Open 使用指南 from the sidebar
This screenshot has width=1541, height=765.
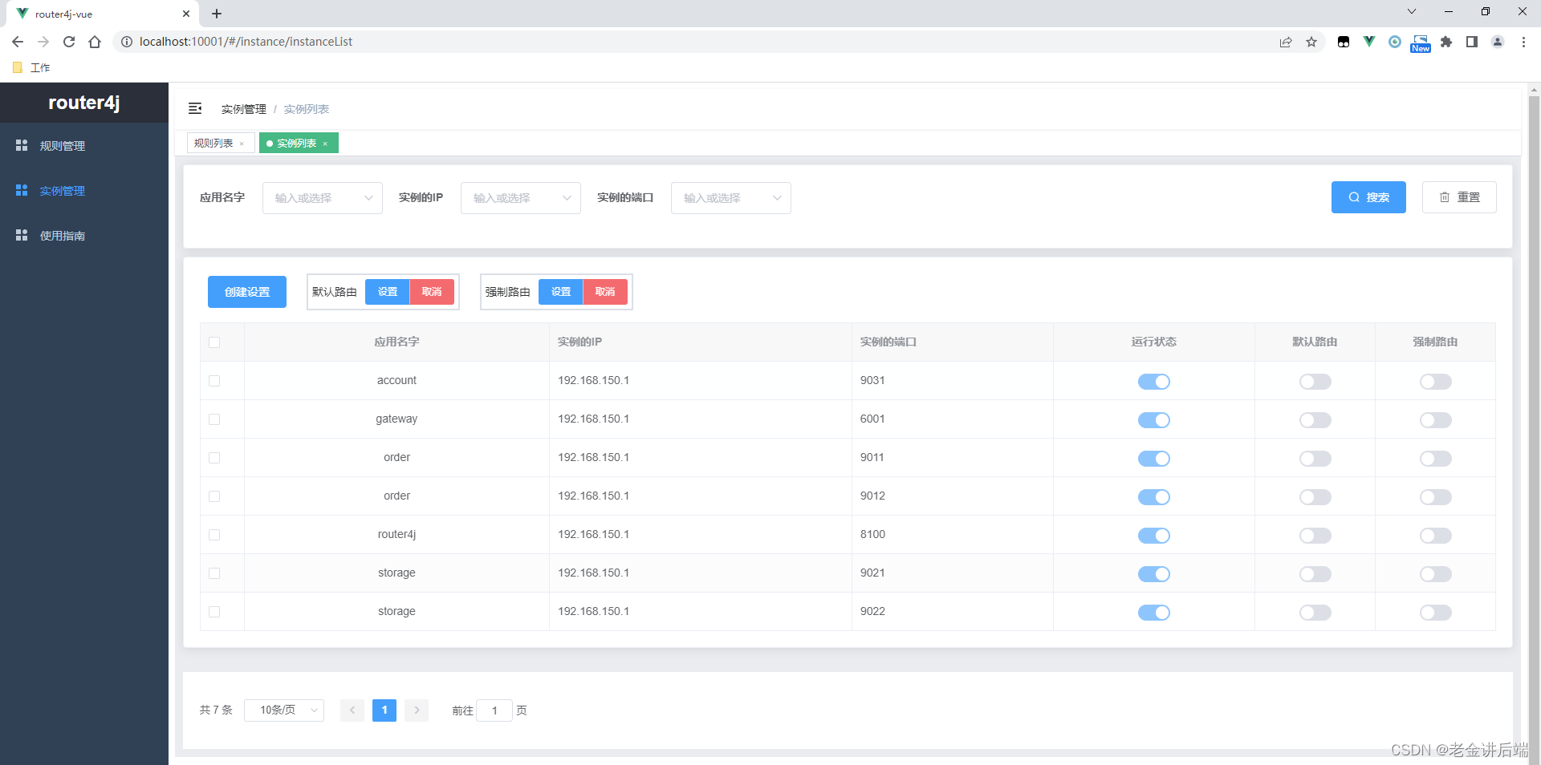pyautogui.click(x=61, y=235)
